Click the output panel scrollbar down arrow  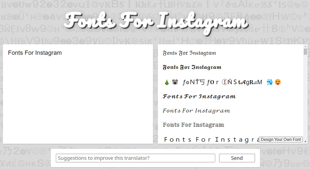(x=305, y=141)
